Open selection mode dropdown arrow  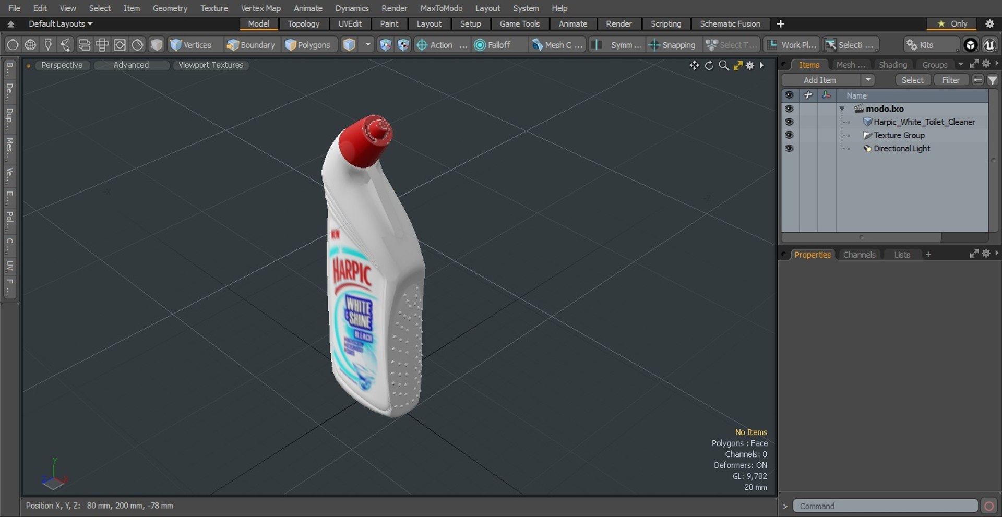368,45
